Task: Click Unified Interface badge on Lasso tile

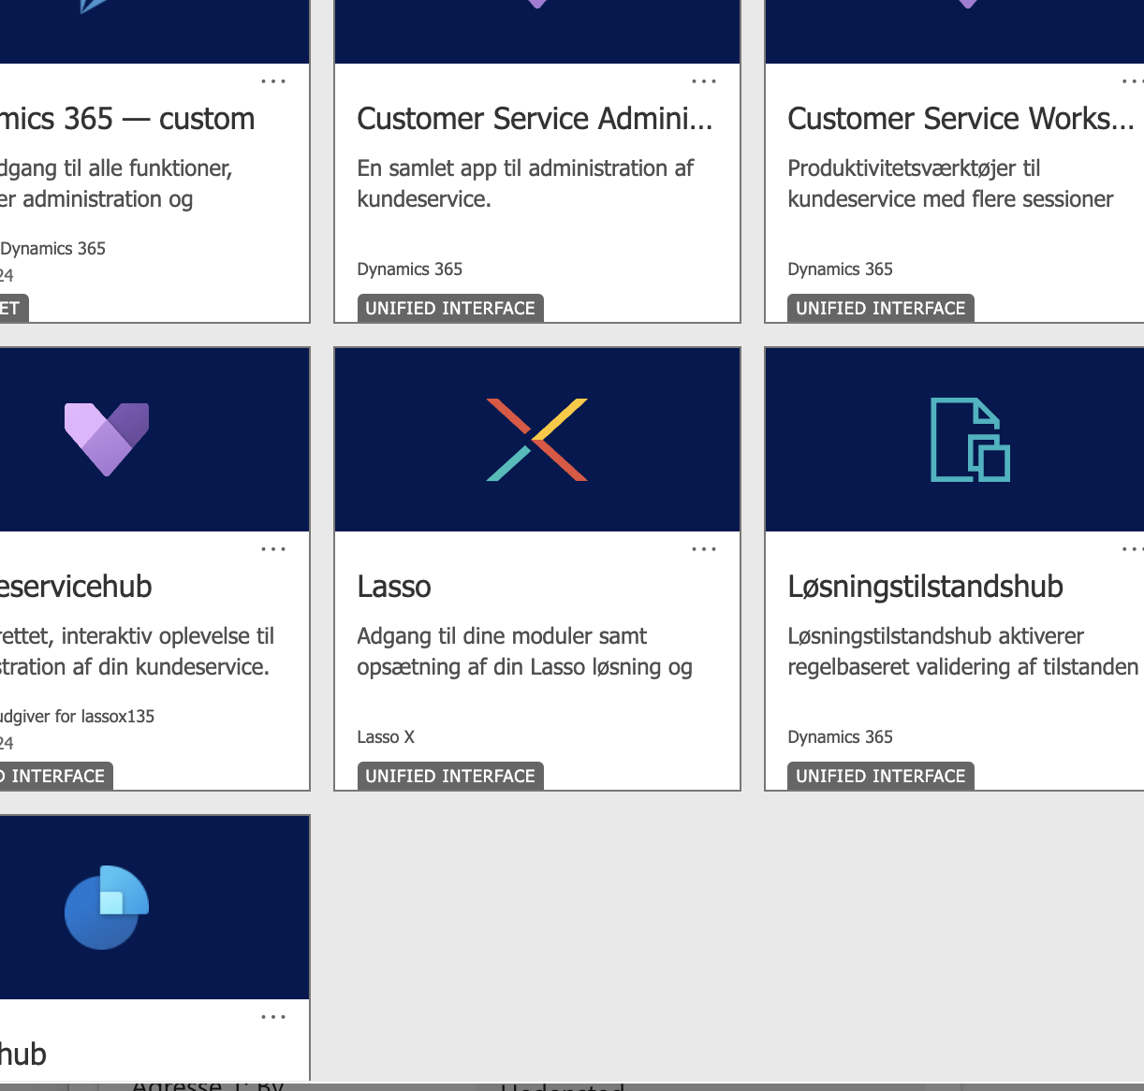Action: [450, 776]
